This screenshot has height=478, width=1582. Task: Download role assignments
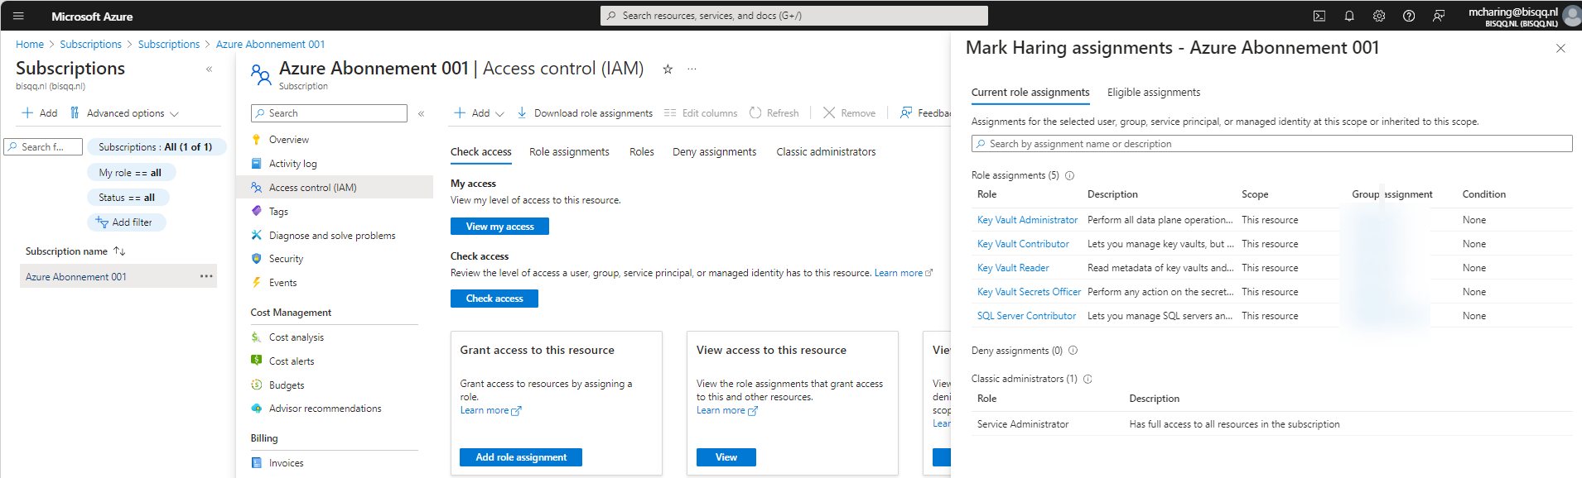pyautogui.click(x=584, y=113)
